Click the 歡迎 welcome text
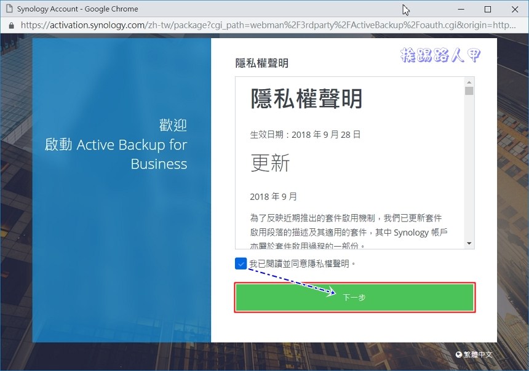This screenshot has height=371, width=529. pyautogui.click(x=173, y=126)
